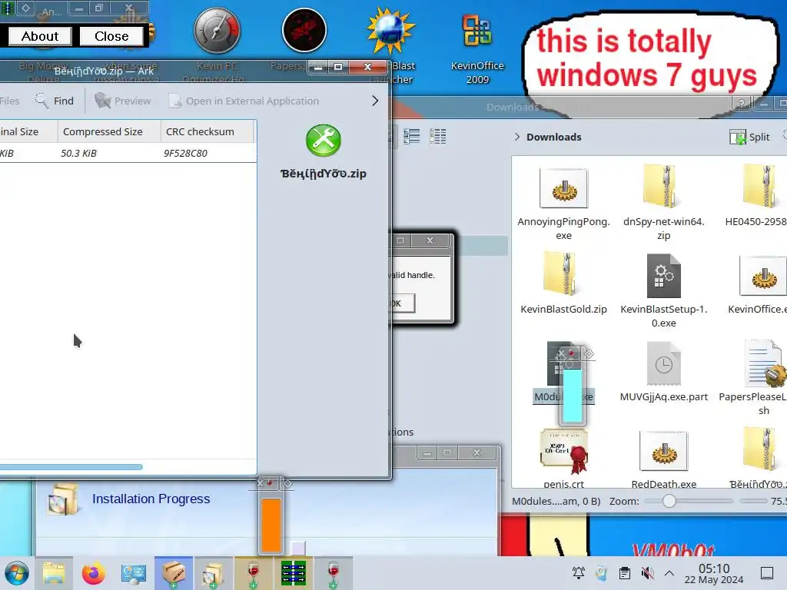Select KevinBlastSetup-1.0.exe file

tap(663, 291)
